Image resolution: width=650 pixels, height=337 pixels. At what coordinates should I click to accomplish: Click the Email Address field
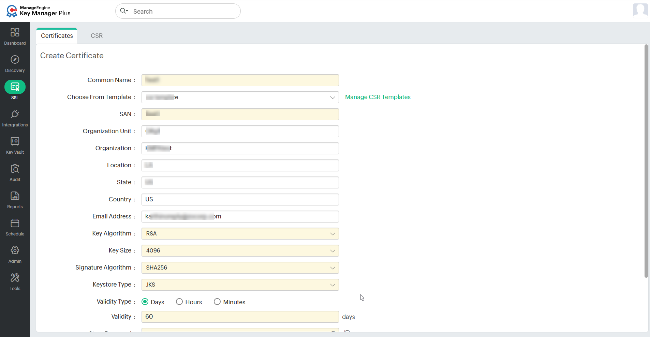click(x=240, y=216)
